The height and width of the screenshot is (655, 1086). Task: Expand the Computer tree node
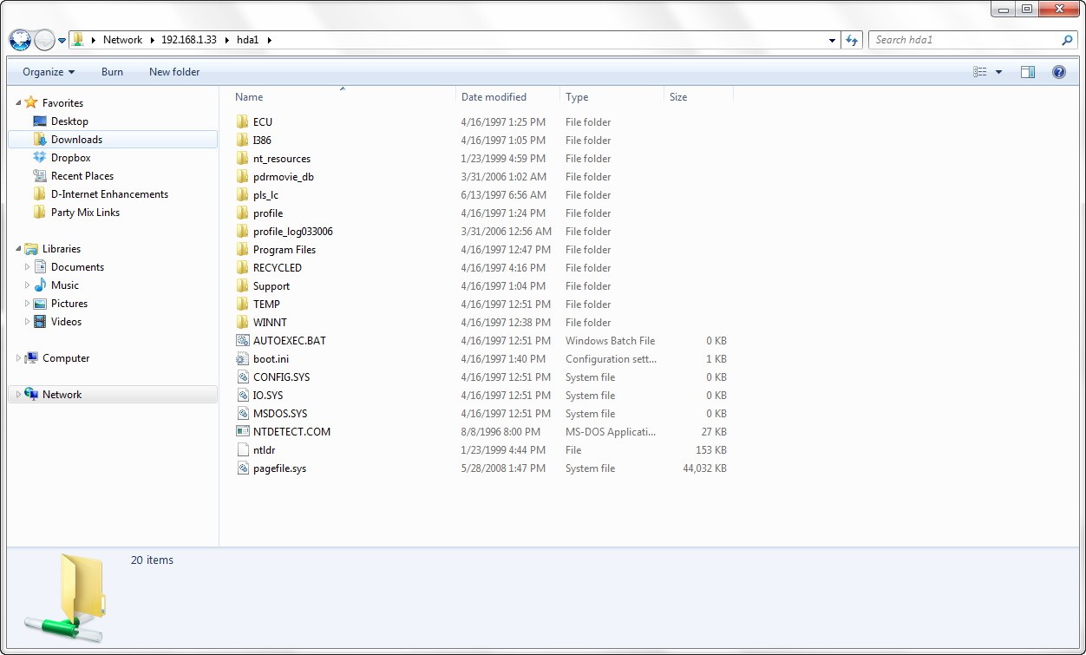18,357
